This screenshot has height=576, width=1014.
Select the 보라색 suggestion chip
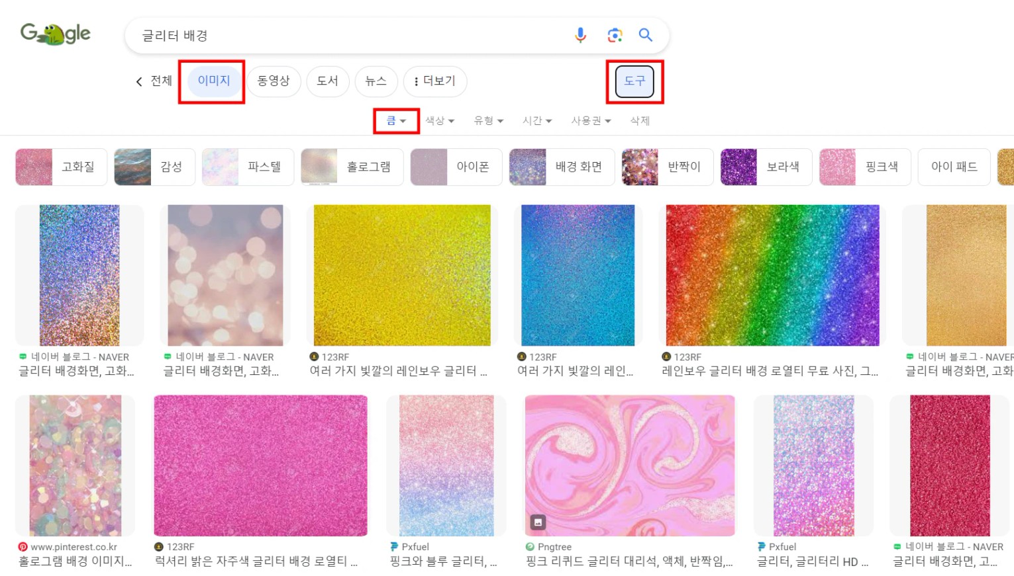766,167
